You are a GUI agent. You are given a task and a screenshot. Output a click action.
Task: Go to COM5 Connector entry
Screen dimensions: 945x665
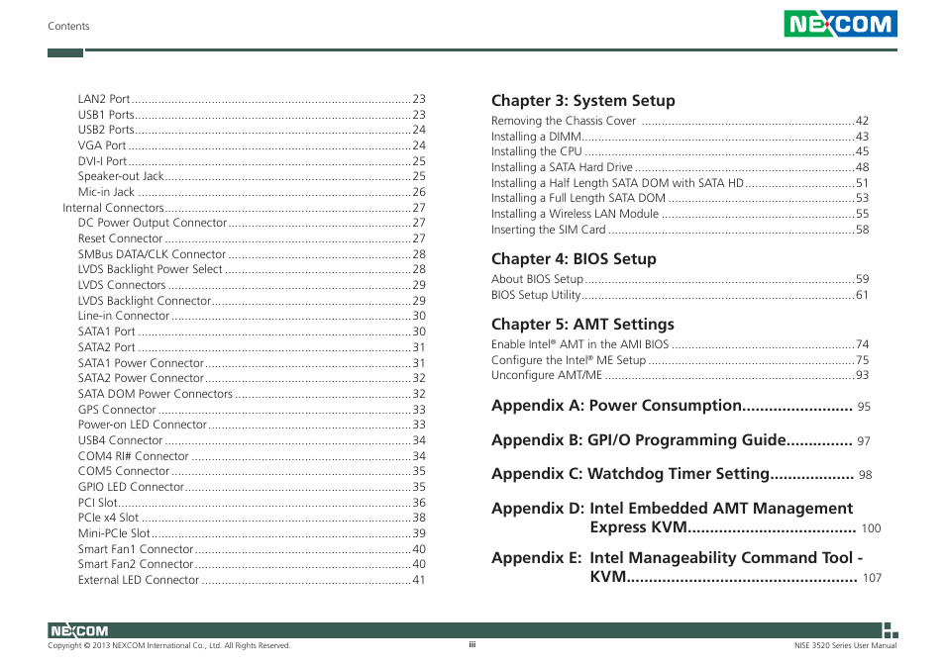tap(252, 471)
